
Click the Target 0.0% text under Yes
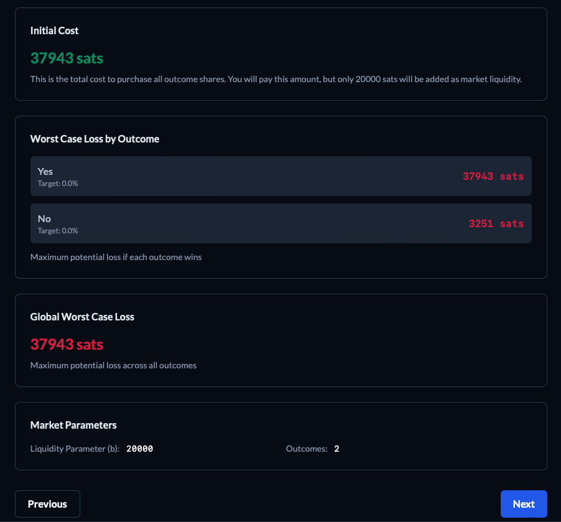point(58,184)
